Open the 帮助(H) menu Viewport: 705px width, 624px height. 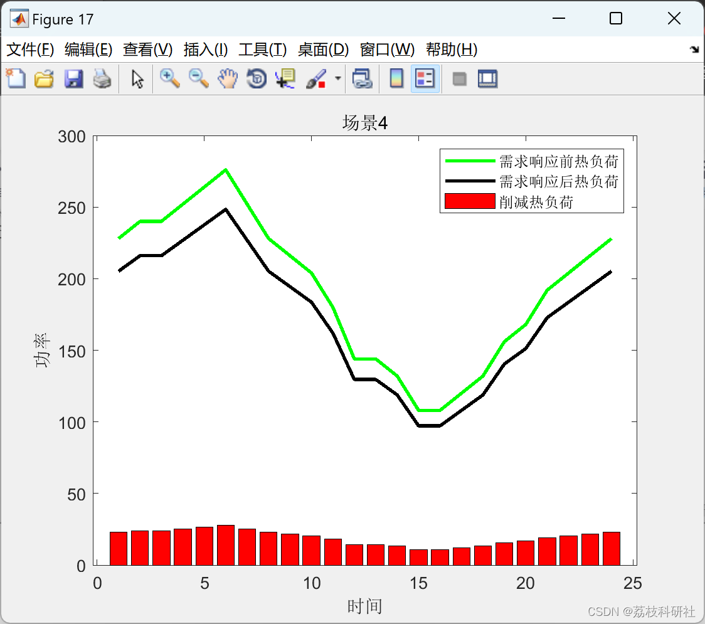point(452,50)
